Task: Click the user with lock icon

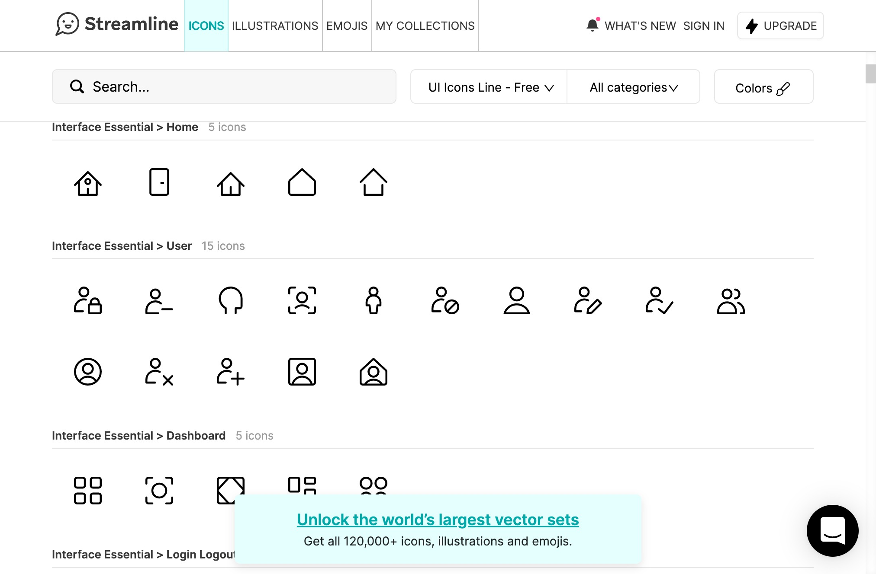Action: pyautogui.click(x=88, y=300)
